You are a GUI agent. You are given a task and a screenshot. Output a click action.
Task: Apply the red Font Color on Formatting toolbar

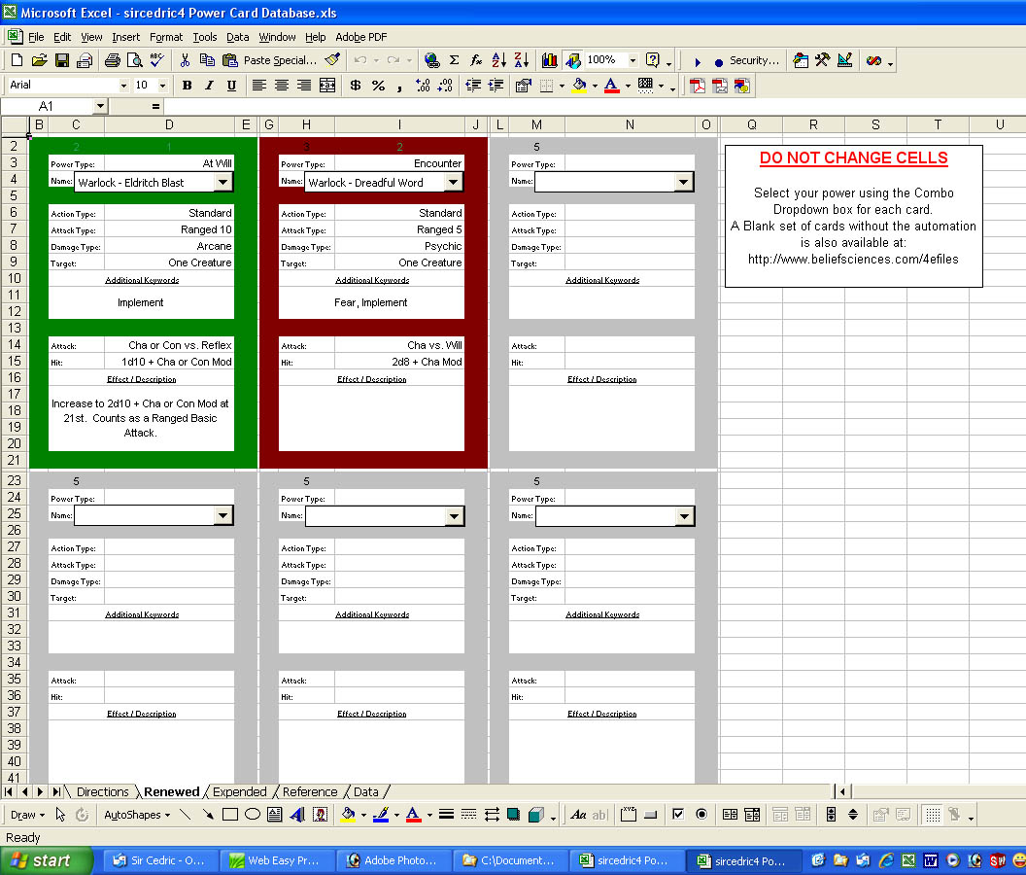pyautogui.click(x=612, y=86)
